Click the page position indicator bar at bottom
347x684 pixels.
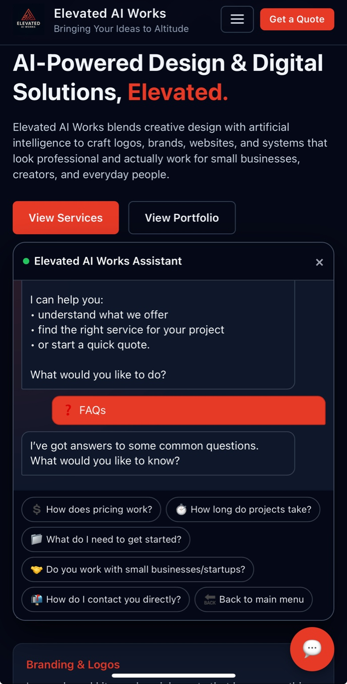click(173, 676)
